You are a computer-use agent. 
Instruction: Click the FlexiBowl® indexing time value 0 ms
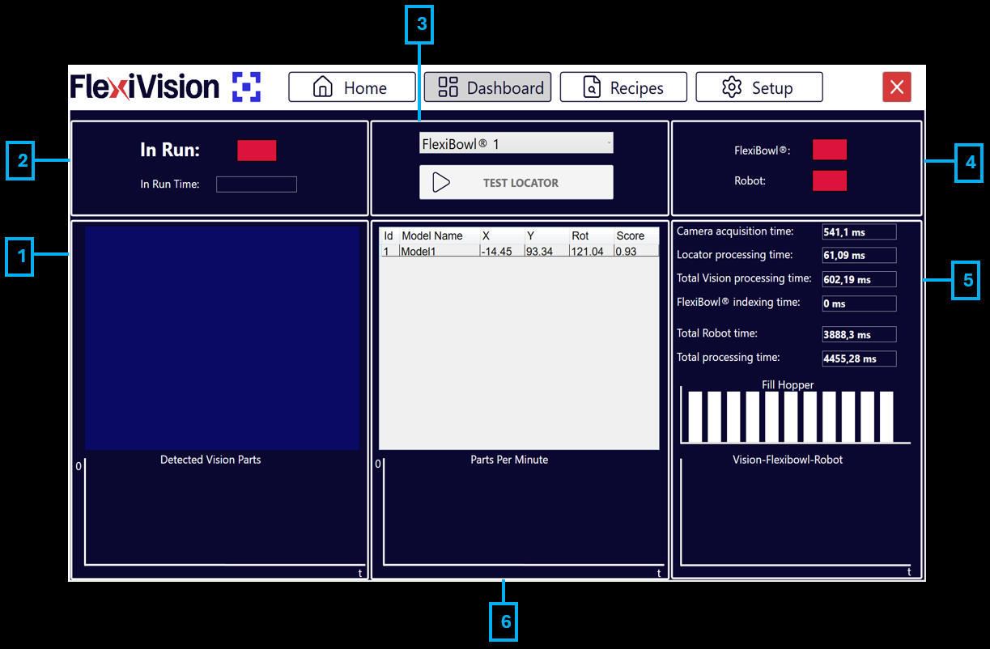[859, 303]
